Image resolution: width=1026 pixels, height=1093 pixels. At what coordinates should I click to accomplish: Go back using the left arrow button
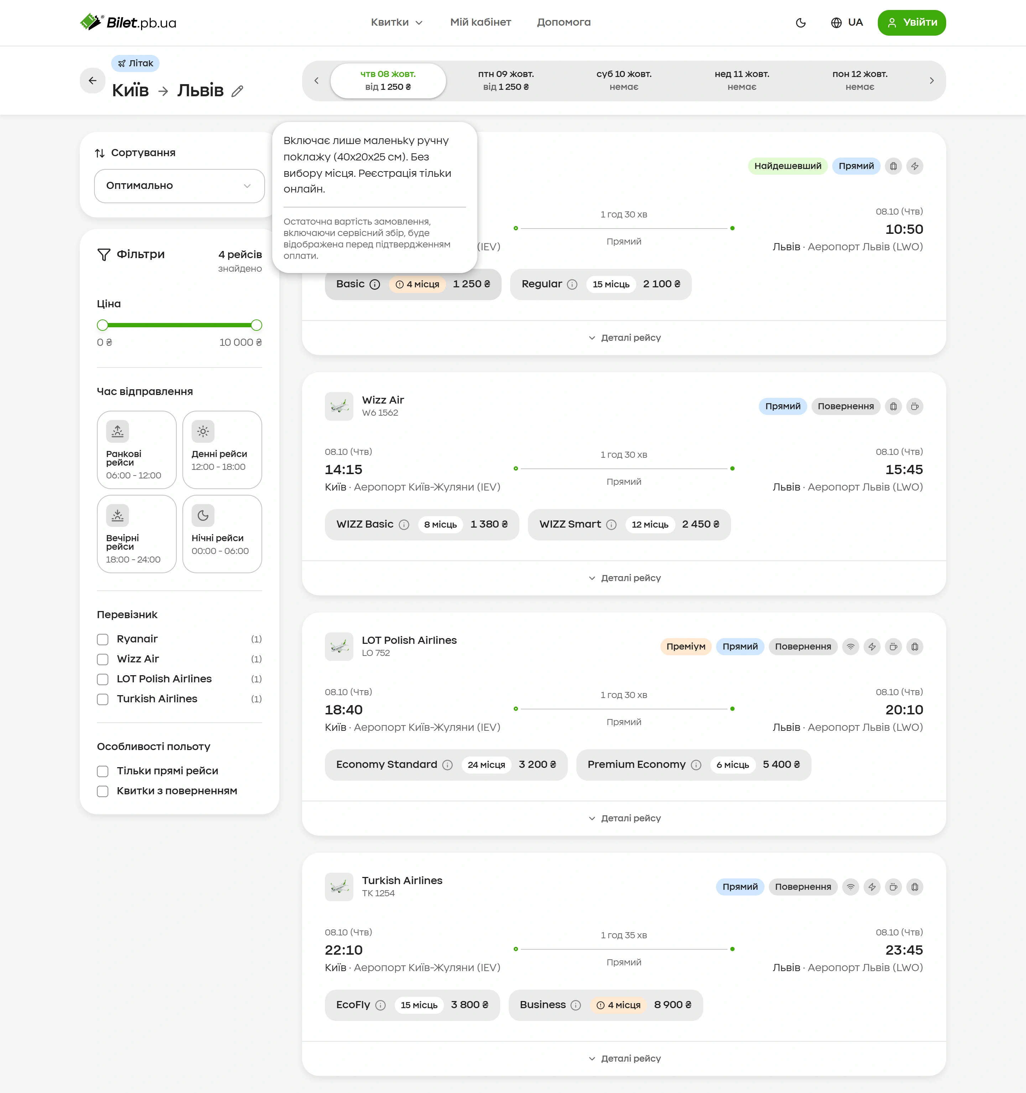(92, 80)
